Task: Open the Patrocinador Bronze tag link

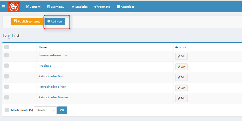Action: tap(53, 97)
